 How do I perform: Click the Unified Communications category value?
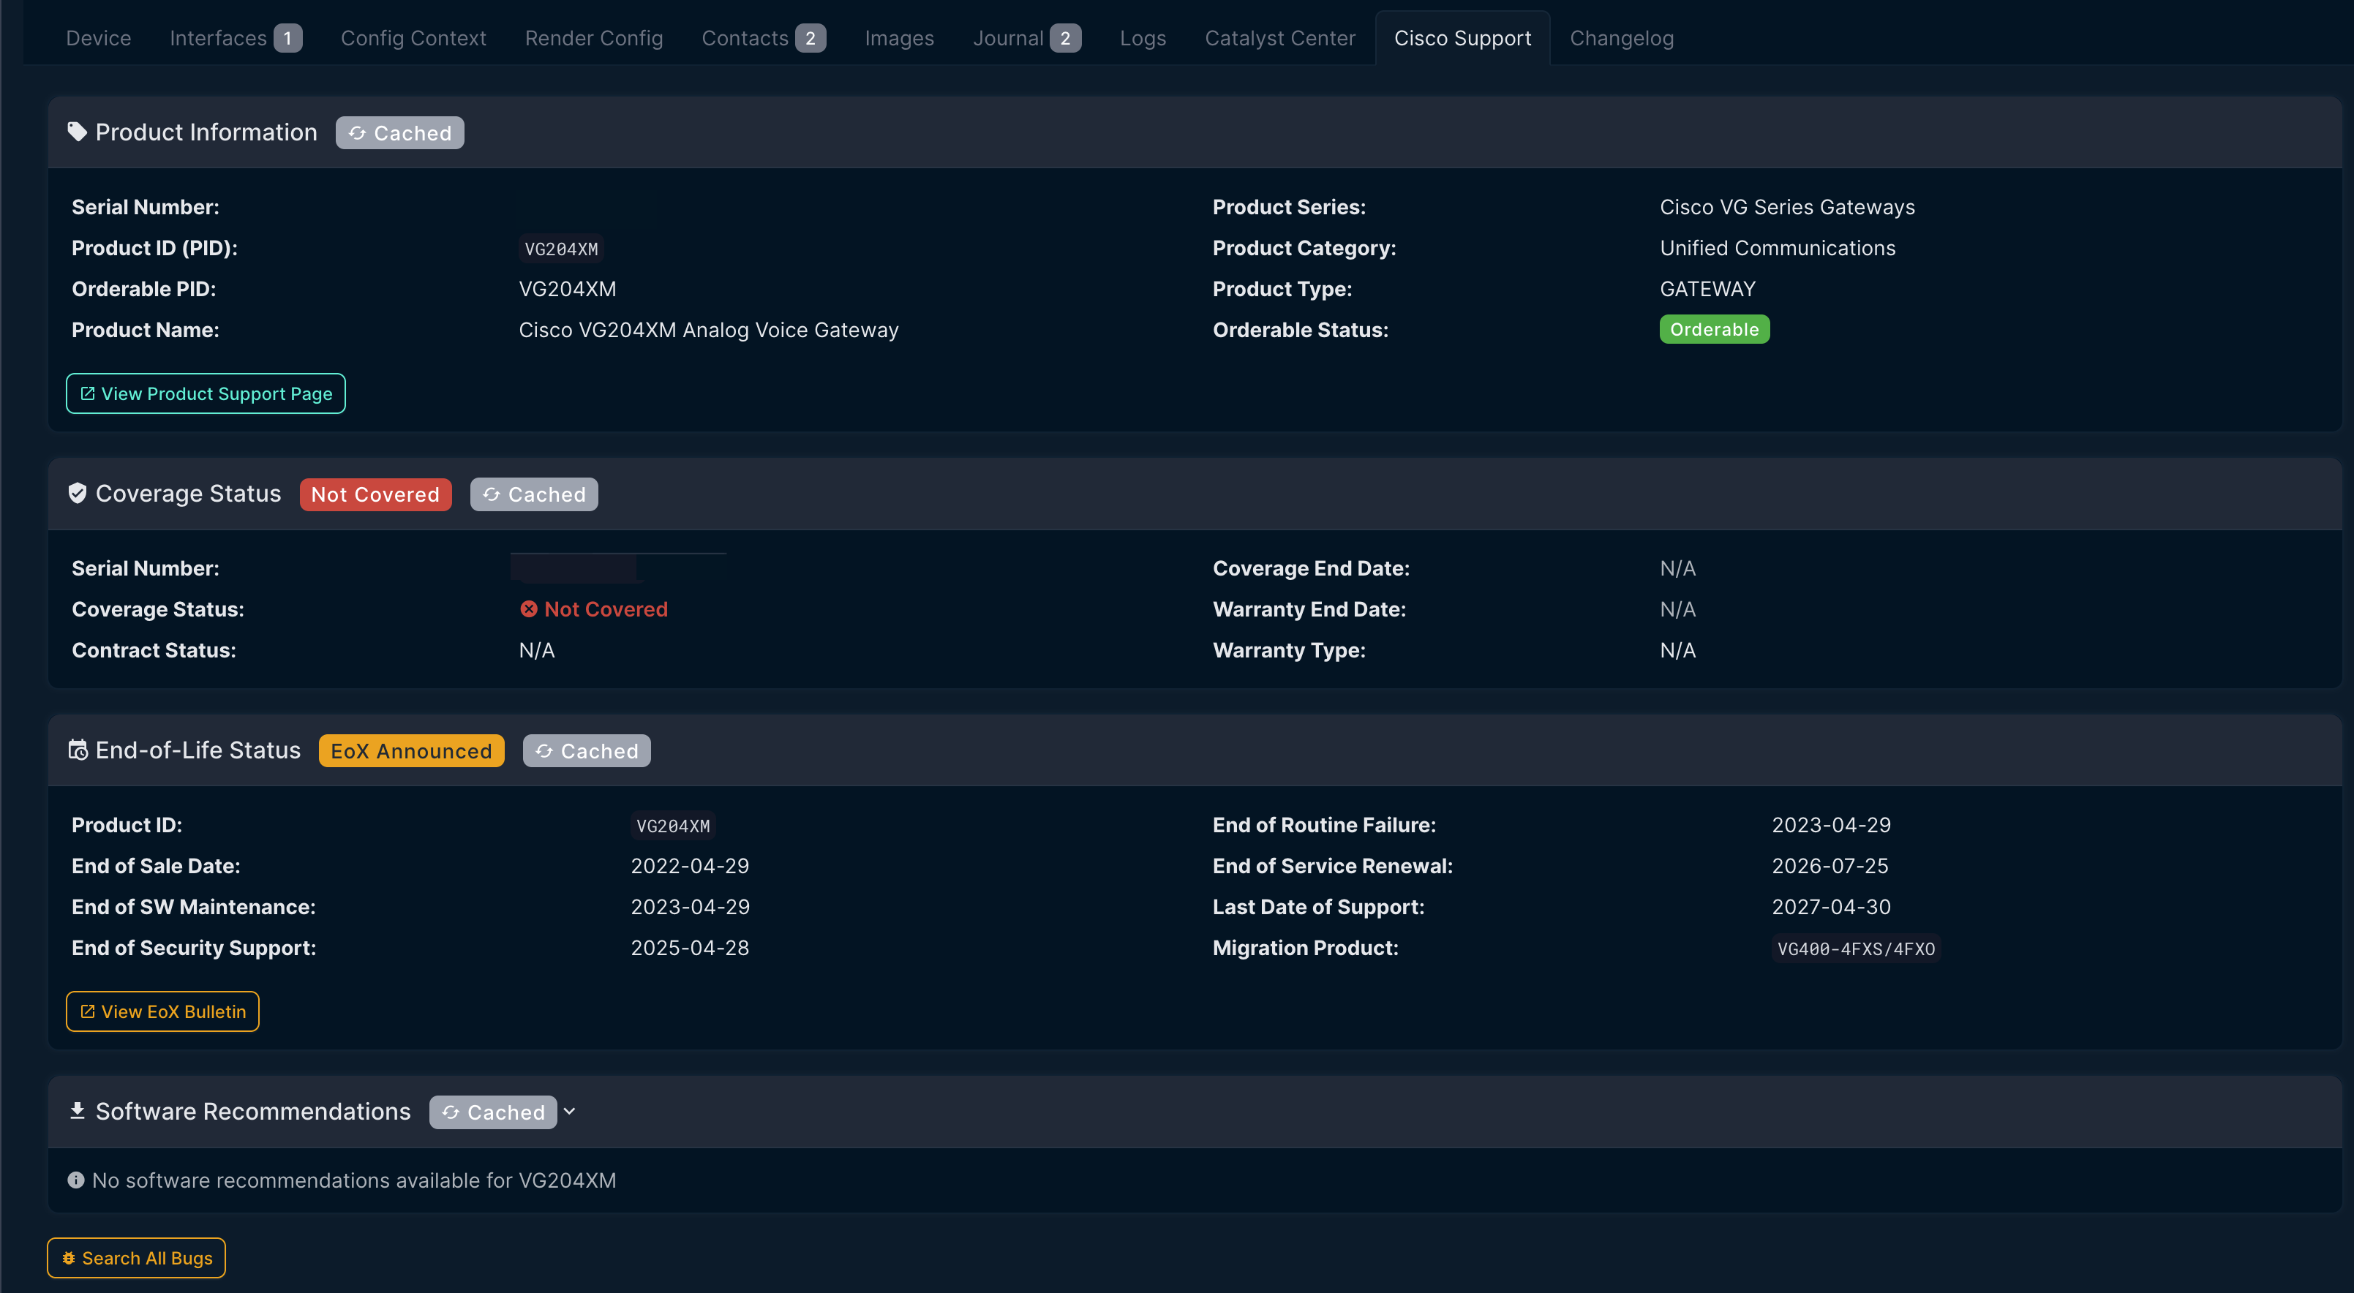coord(1778,249)
